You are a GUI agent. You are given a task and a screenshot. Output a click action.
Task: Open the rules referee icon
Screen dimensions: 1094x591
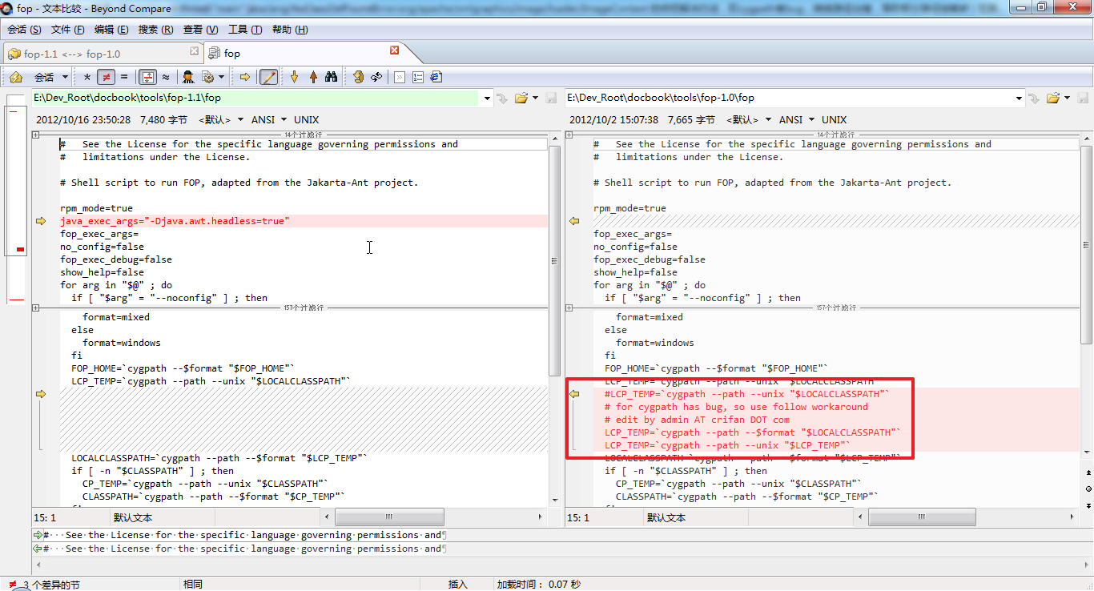click(188, 78)
